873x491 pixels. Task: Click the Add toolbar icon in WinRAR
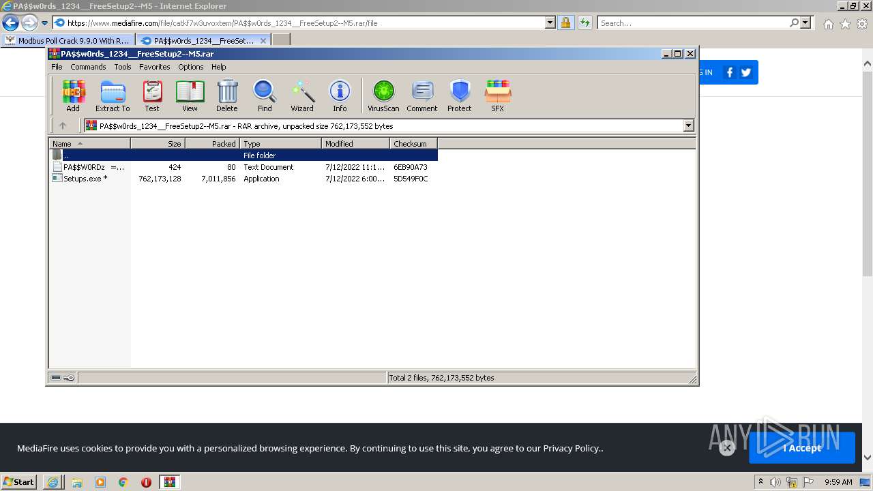coord(73,96)
